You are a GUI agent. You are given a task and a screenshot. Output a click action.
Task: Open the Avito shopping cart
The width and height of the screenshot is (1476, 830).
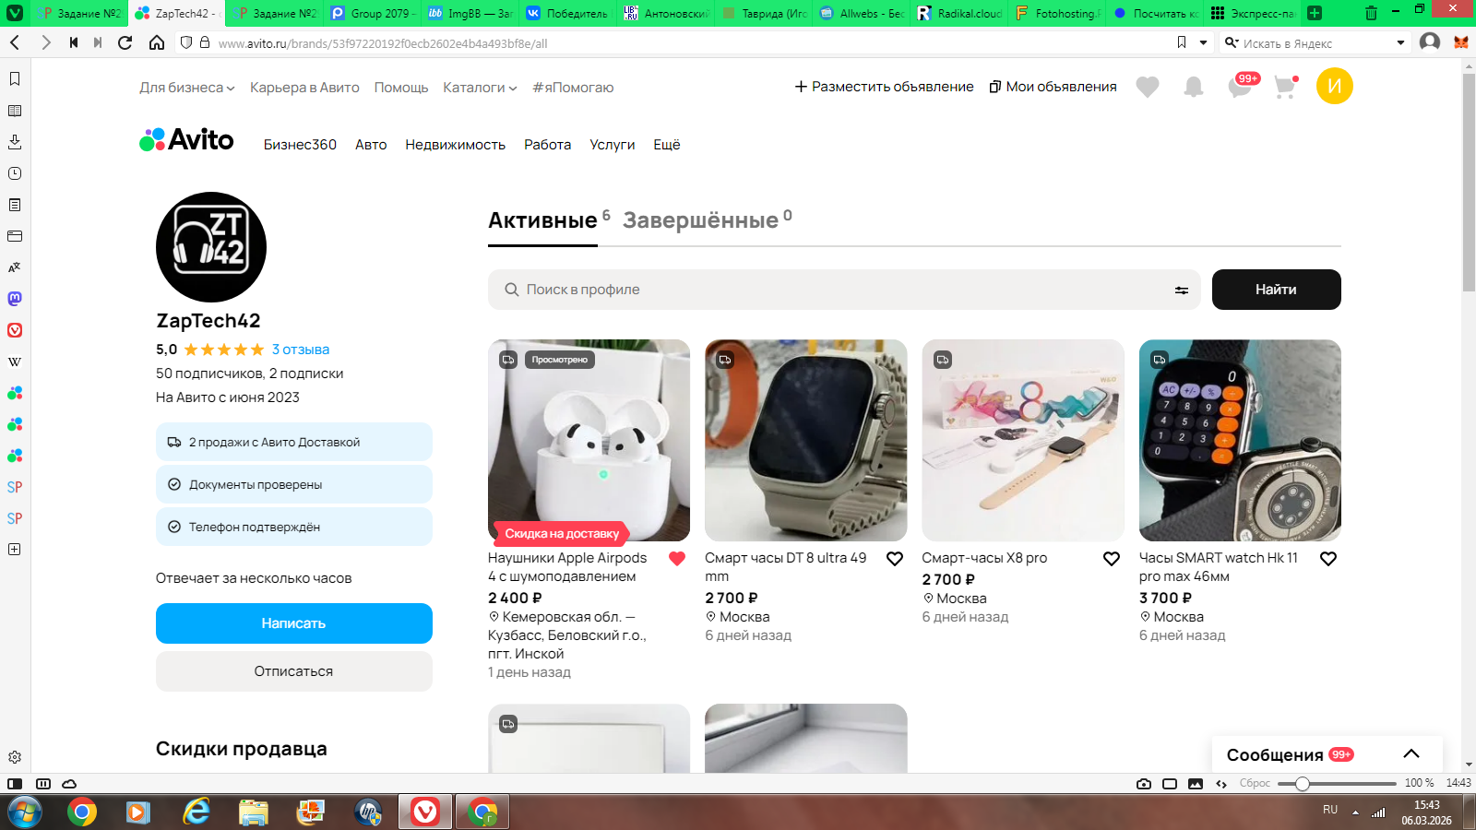[x=1286, y=87]
